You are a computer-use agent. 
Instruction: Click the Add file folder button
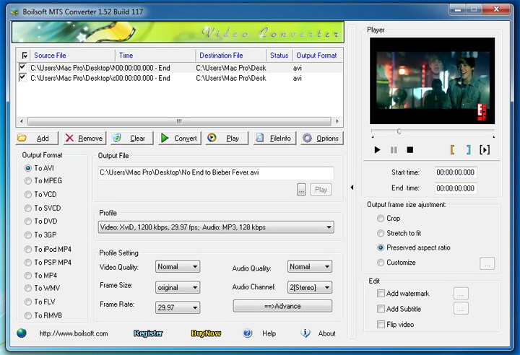[x=35, y=138]
